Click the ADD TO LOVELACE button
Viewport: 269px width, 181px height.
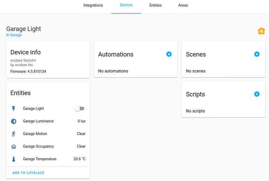coord(28,173)
